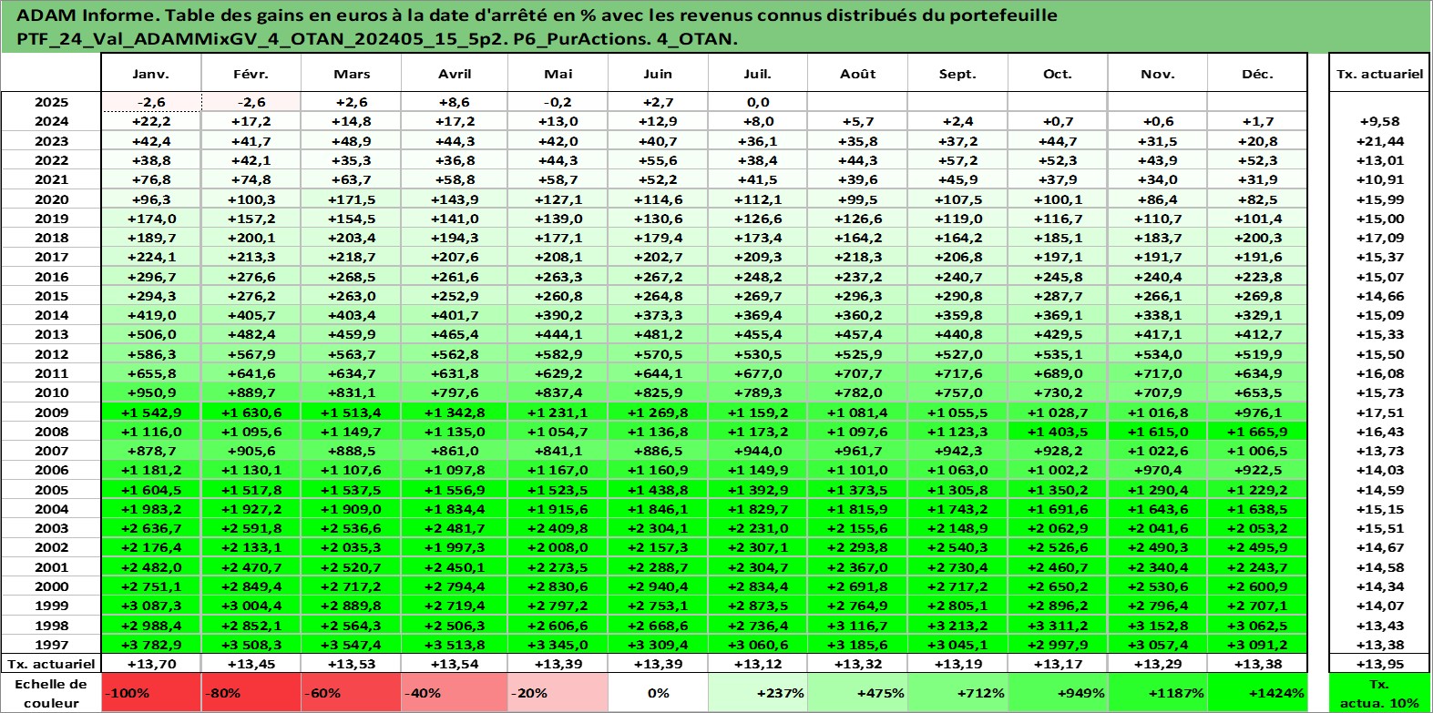The width and height of the screenshot is (1433, 713).
Task: Click the 'Févr.' column header
Action: point(251,74)
